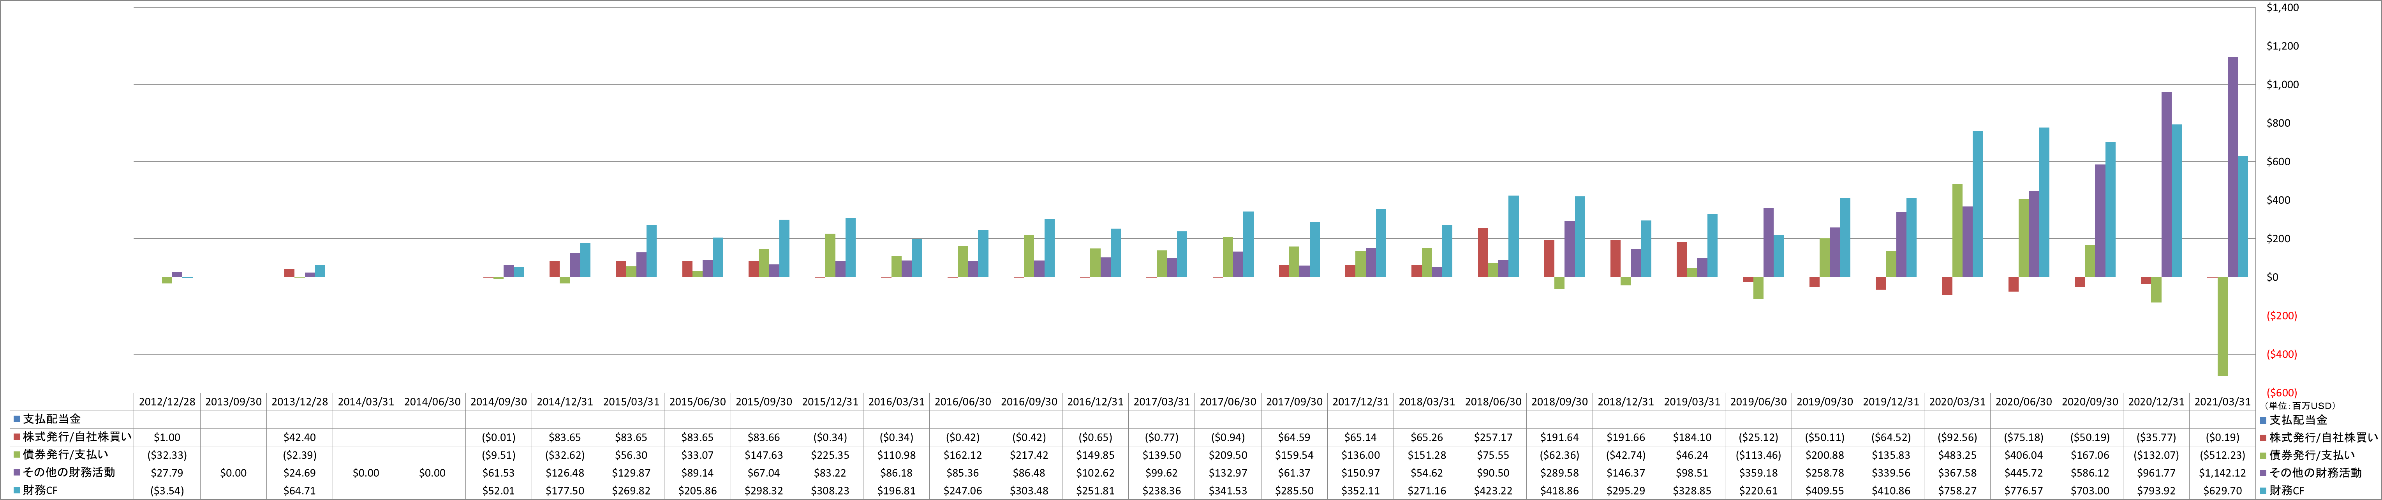Image resolution: width=2382 pixels, height=500 pixels.
Task: Select the $42.40 cell under 2013/12/28
Action: click(x=300, y=437)
